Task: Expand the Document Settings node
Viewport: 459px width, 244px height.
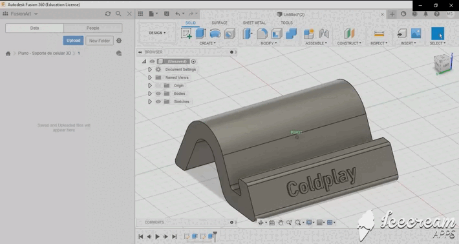Action: (149, 70)
